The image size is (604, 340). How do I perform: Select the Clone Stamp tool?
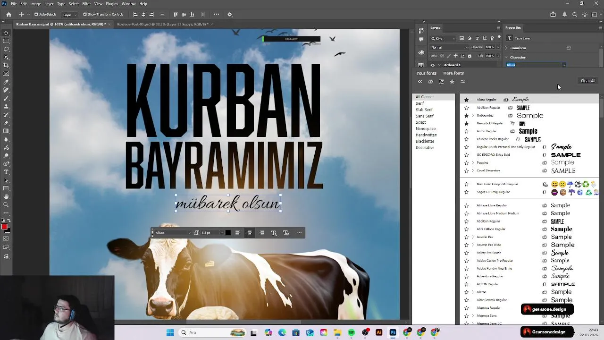[x=6, y=106]
